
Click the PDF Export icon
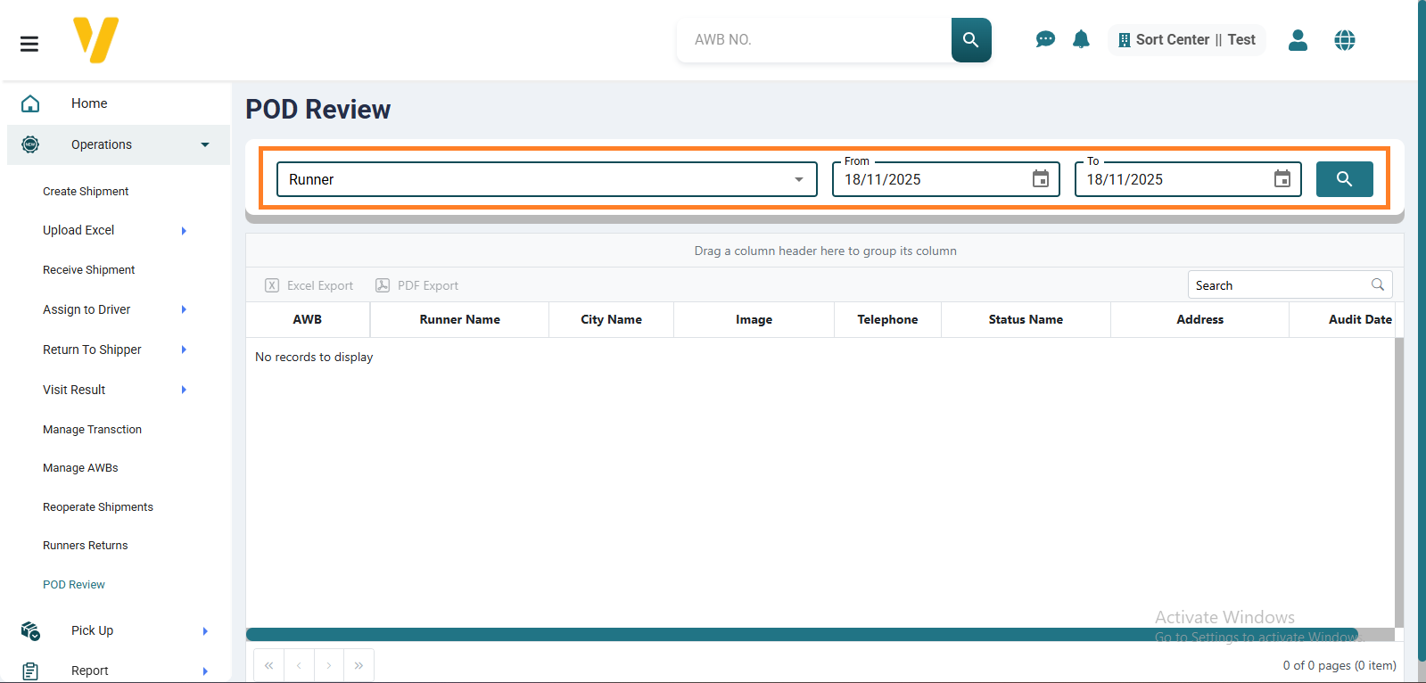click(x=383, y=285)
